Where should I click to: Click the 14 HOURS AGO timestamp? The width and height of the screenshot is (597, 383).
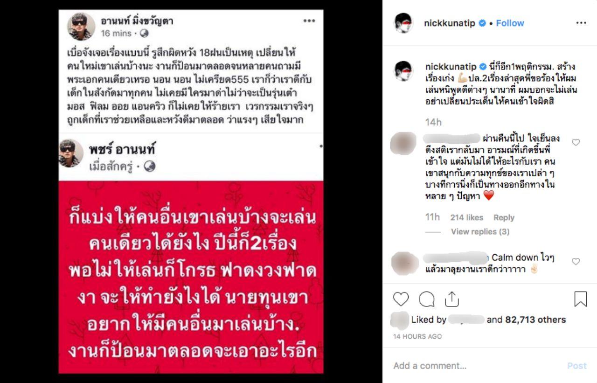pyautogui.click(x=417, y=336)
